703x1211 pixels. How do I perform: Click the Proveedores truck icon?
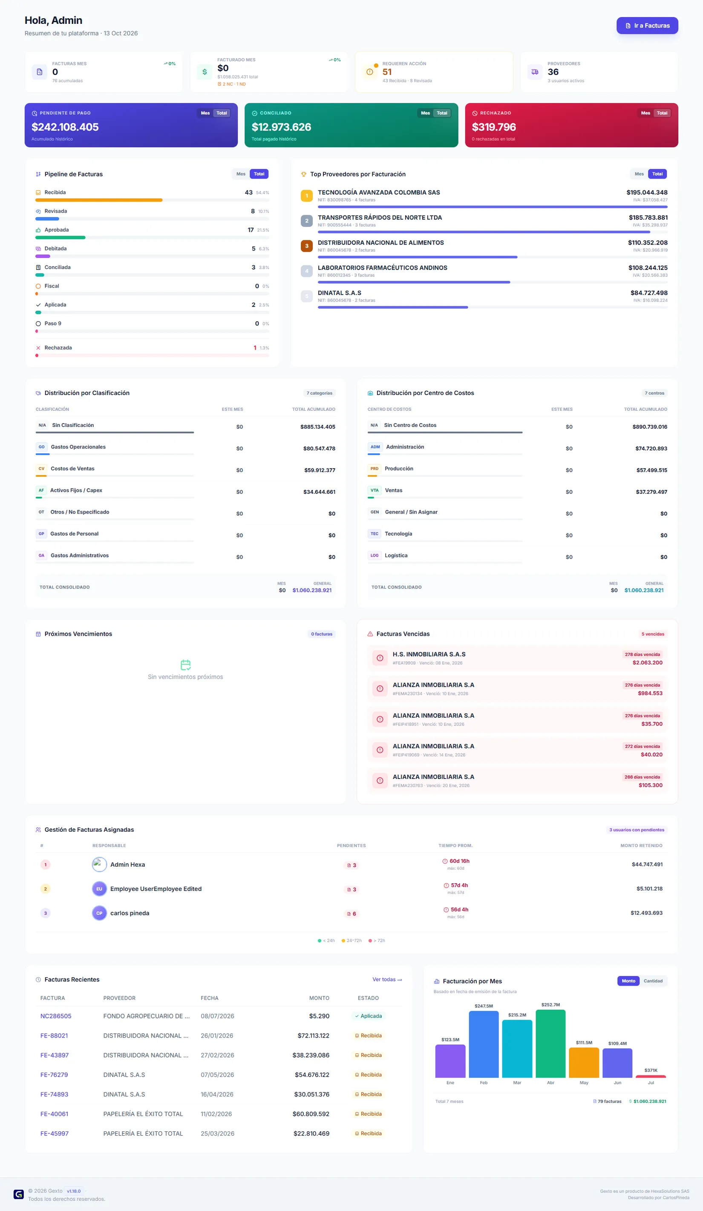click(x=535, y=72)
